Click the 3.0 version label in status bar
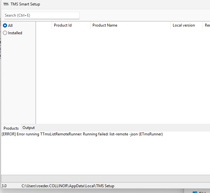 click(4, 186)
